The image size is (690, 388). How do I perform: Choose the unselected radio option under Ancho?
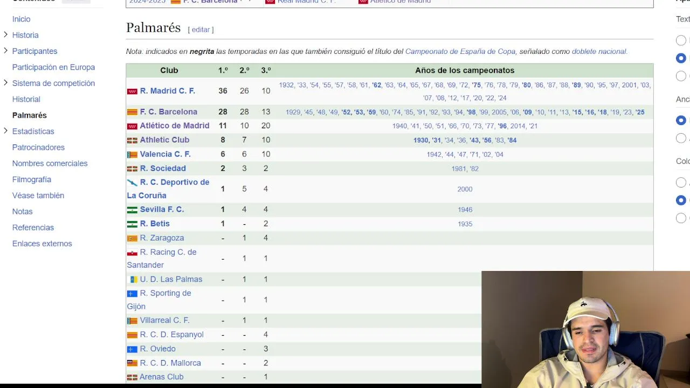681,138
